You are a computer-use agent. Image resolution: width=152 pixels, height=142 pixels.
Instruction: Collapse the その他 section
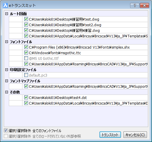click(x=6, y=92)
